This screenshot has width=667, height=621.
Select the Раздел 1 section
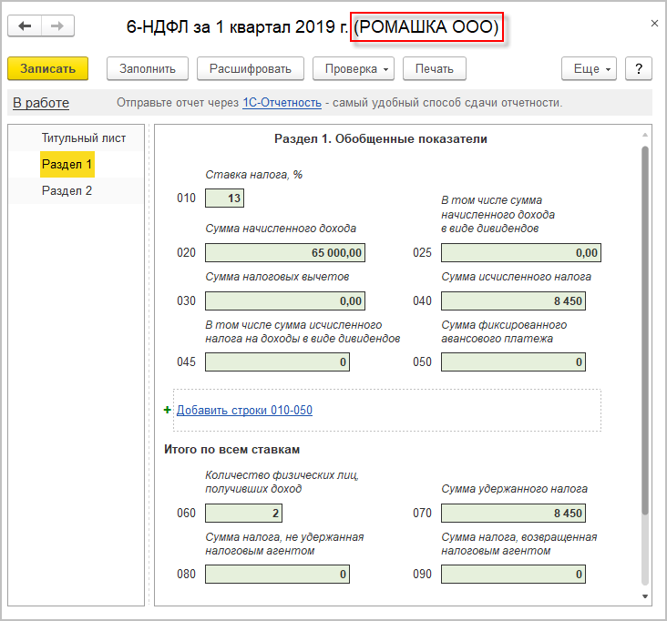[x=67, y=164]
